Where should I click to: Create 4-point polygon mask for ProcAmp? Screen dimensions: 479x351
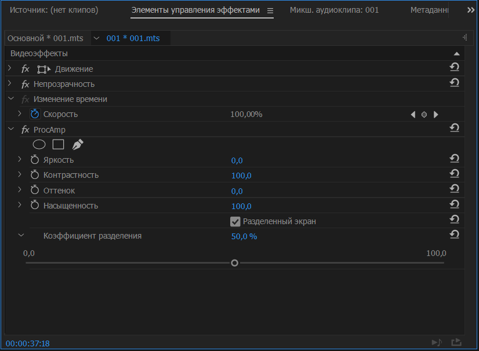point(58,145)
